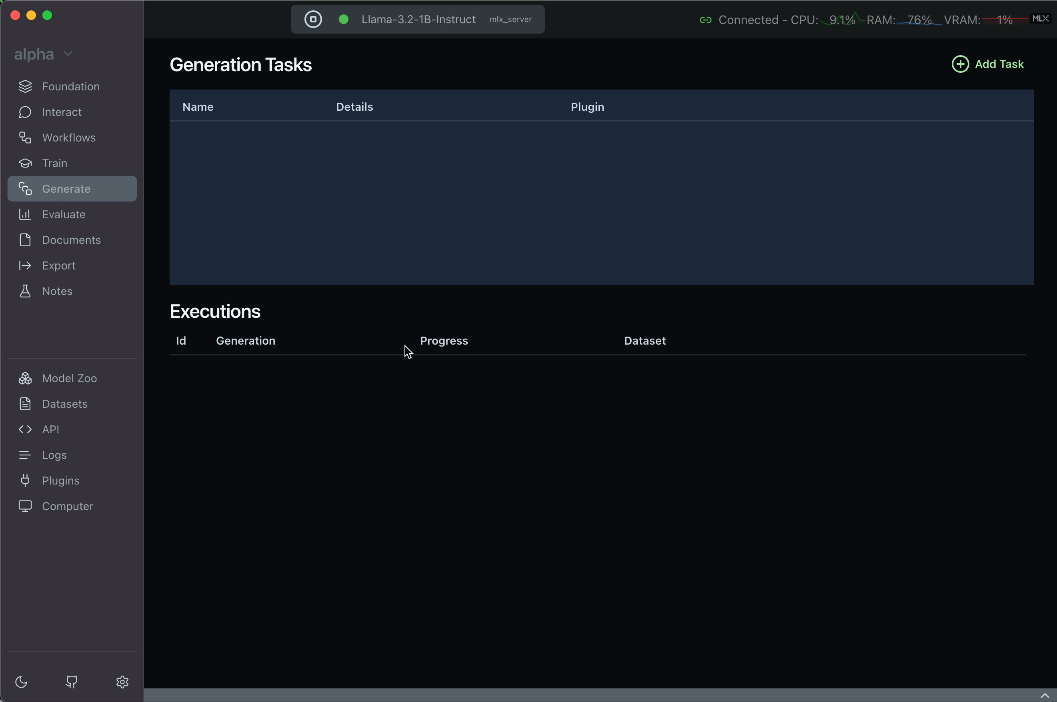The height and width of the screenshot is (702, 1057).
Task: Sort by the Progress column header
Action: pyautogui.click(x=444, y=341)
